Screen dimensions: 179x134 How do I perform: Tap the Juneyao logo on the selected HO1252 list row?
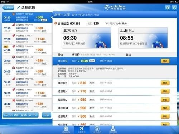14,14
